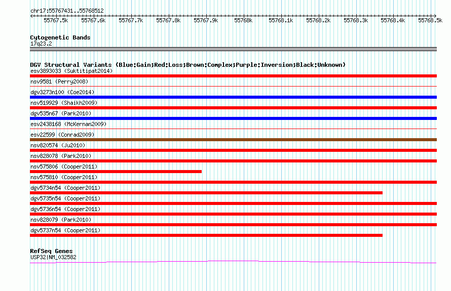The height and width of the screenshot is (291, 451).
Task: Select the nsv9581 (Perry2008) label
Action: click(x=59, y=81)
